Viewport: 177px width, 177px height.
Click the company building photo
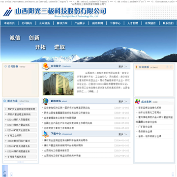(59, 84)
